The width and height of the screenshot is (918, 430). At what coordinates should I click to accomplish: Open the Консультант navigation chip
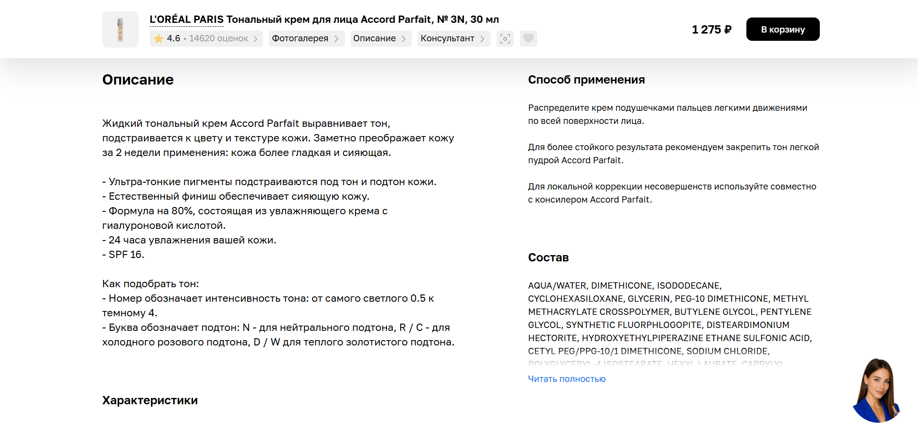[447, 39]
